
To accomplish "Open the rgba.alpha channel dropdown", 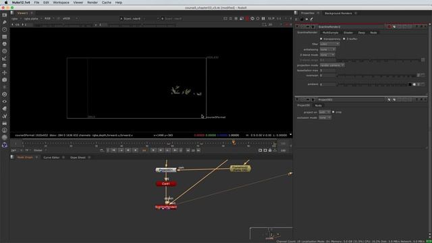I will click(33, 19).
